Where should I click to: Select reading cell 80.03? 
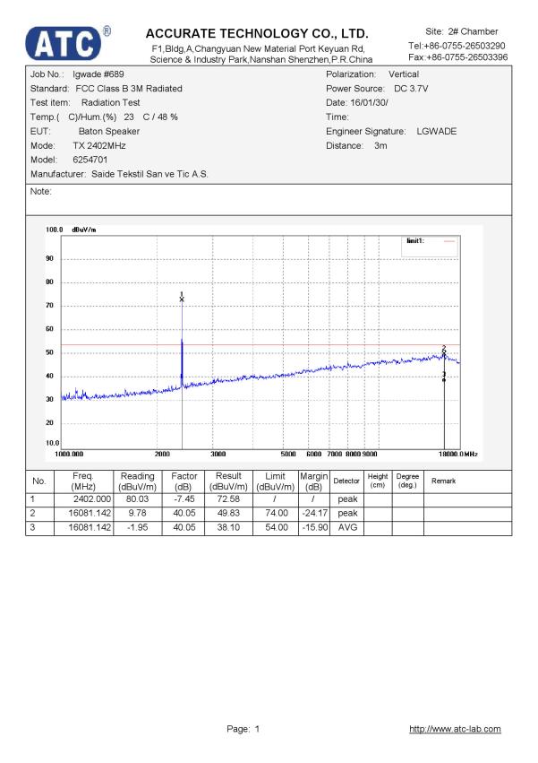[x=138, y=499]
